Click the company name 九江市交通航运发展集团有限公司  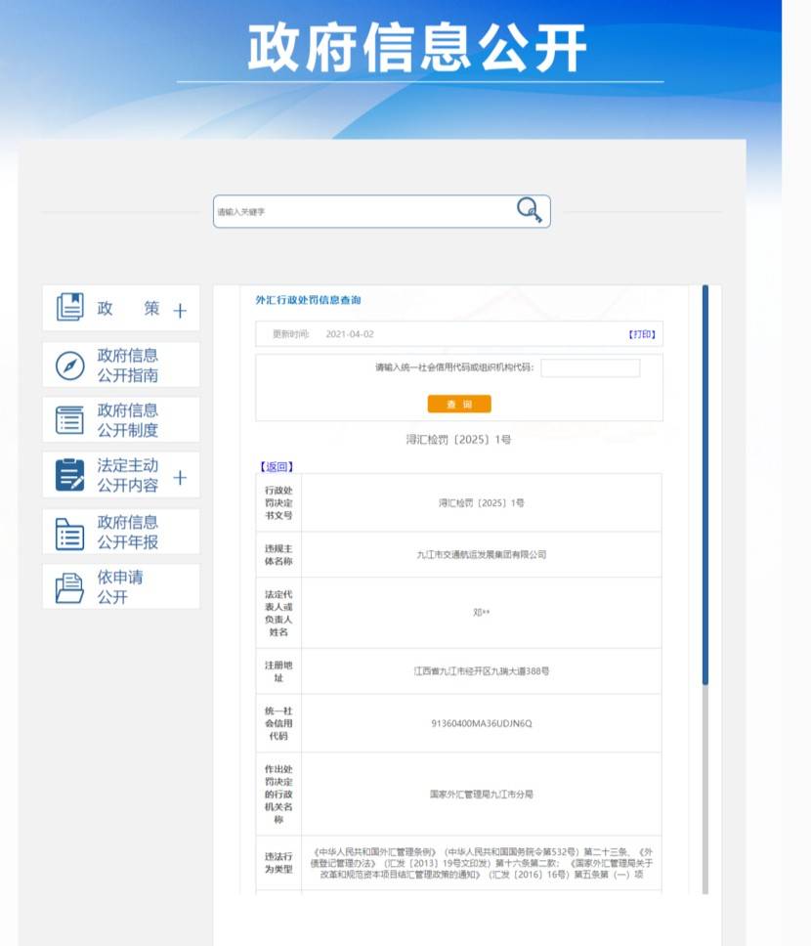pos(482,554)
